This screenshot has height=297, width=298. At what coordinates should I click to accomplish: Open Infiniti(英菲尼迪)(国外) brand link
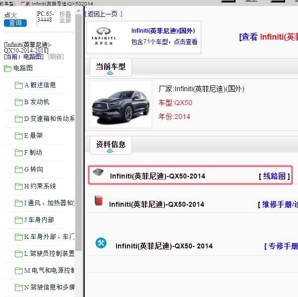point(163,31)
